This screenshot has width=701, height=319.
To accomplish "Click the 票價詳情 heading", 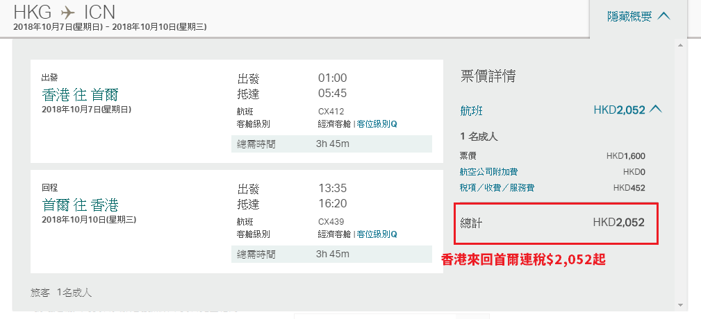I will click(x=488, y=76).
